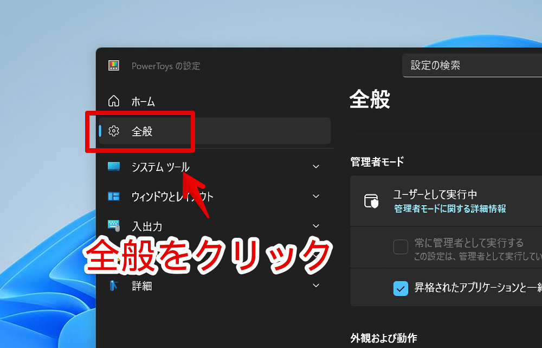Screen dimensions: 542x348
Task: Expand the 入出力 section chevron
Action: [x=316, y=226]
